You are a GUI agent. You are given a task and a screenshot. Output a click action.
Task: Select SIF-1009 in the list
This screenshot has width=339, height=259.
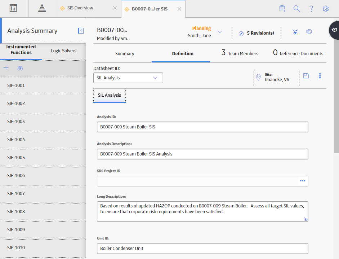pos(43,229)
